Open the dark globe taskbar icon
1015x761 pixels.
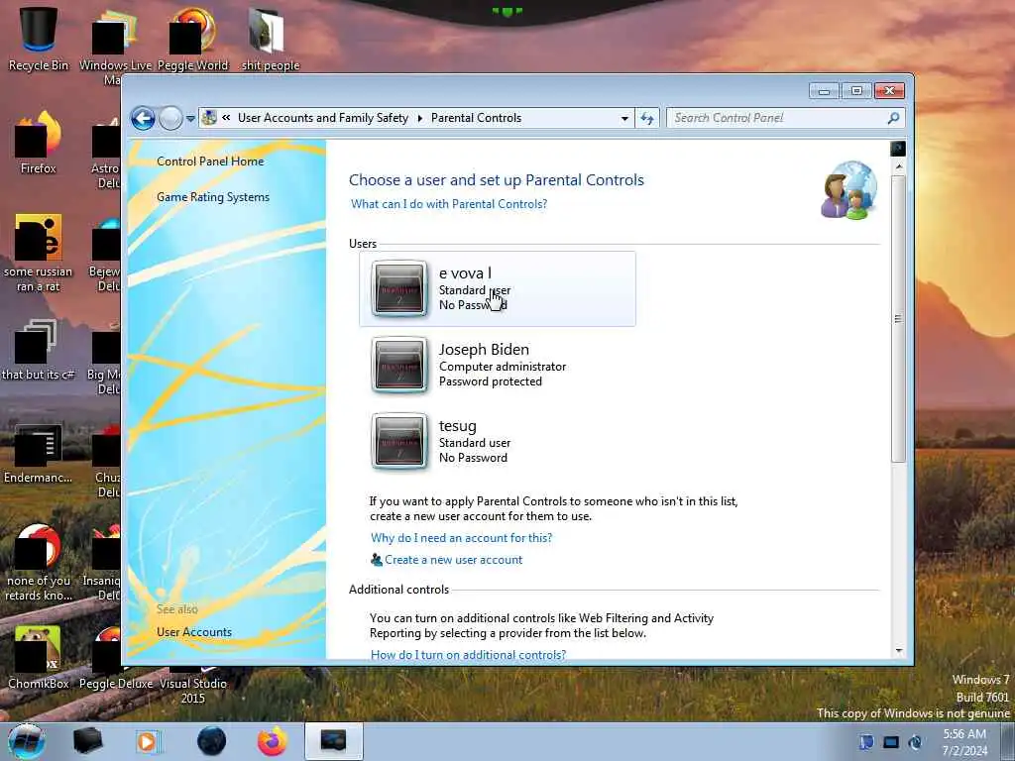[x=211, y=741]
